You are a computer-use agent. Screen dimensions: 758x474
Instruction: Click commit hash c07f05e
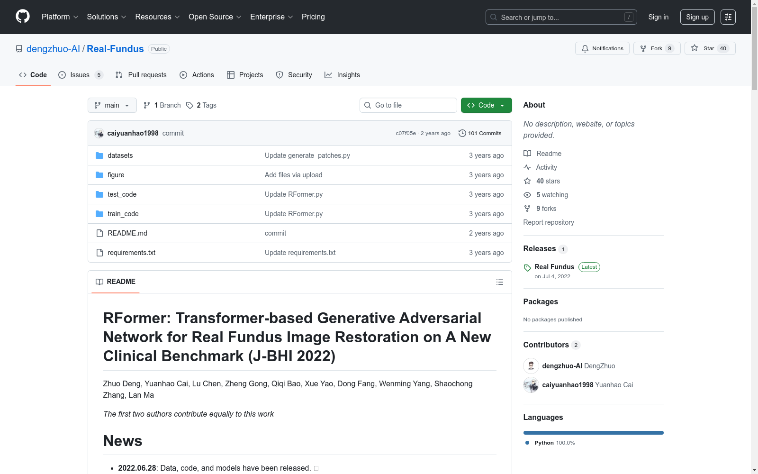pos(406,133)
